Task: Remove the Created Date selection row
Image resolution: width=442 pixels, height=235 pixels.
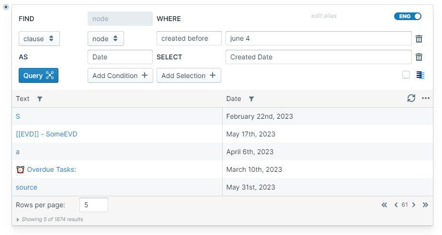Action: [419, 57]
